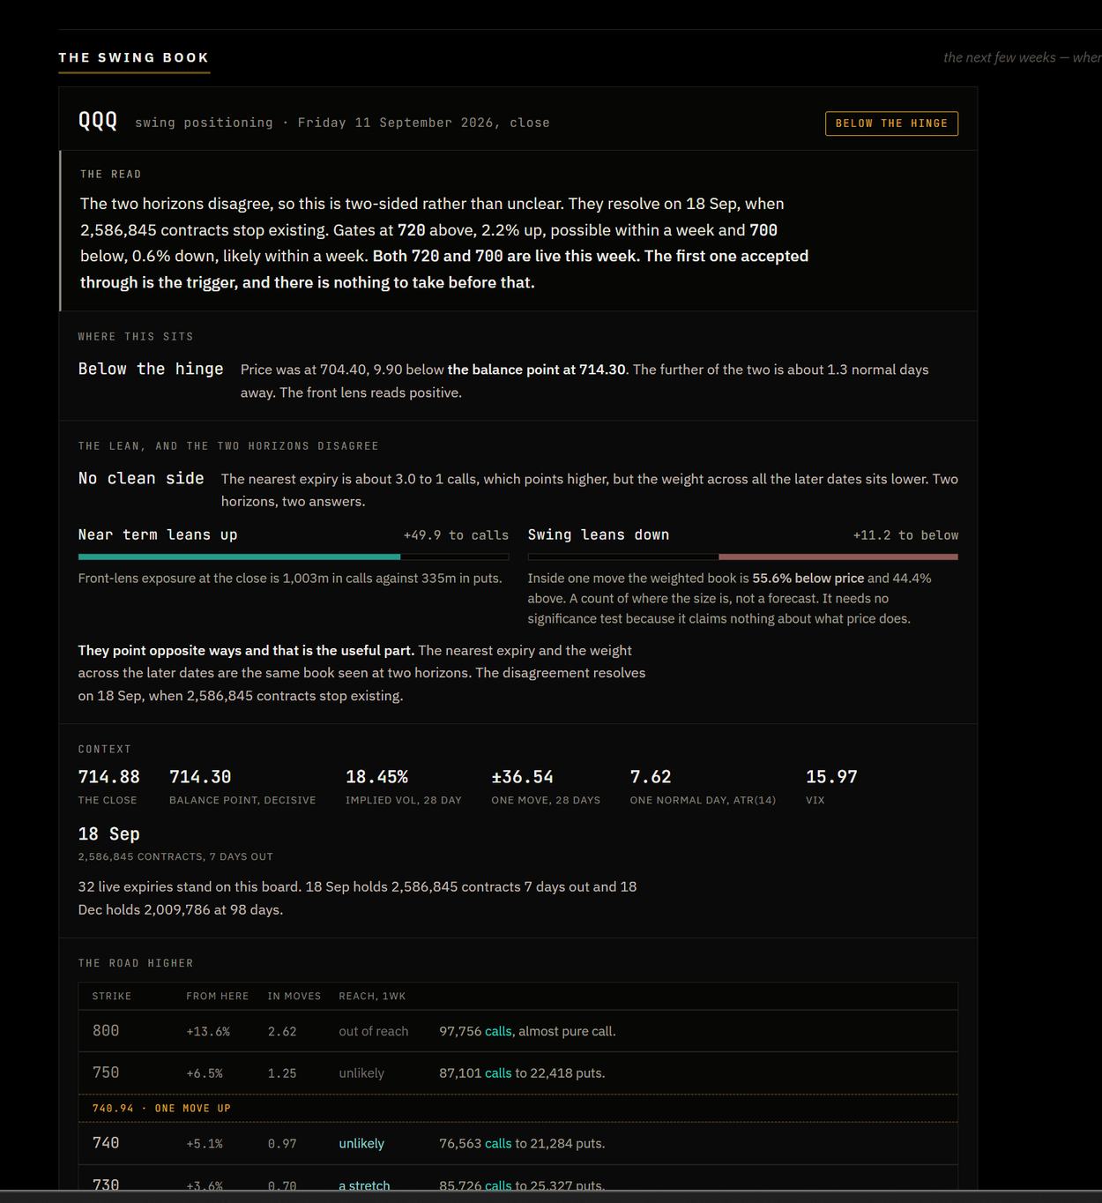This screenshot has width=1102, height=1203.
Task: Click the red swing-down bar
Action: (838, 557)
